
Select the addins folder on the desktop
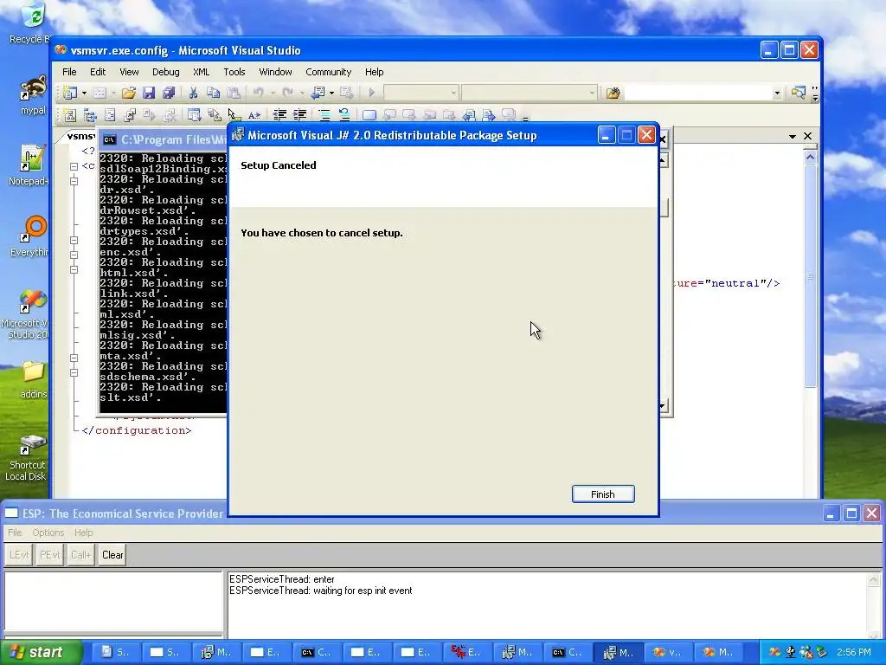coord(33,379)
